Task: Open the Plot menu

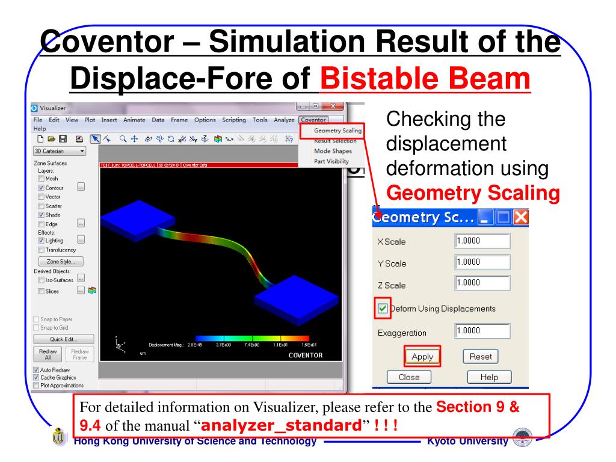Action: coord(90,120)
